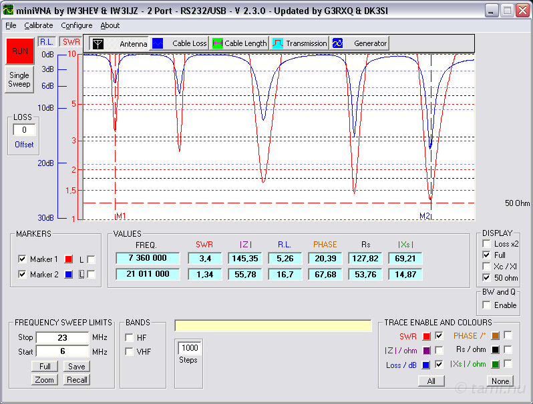Disable the Marker 1 checkbox
The width and height of the screenshot is (533, 404).
coord(22,259)
